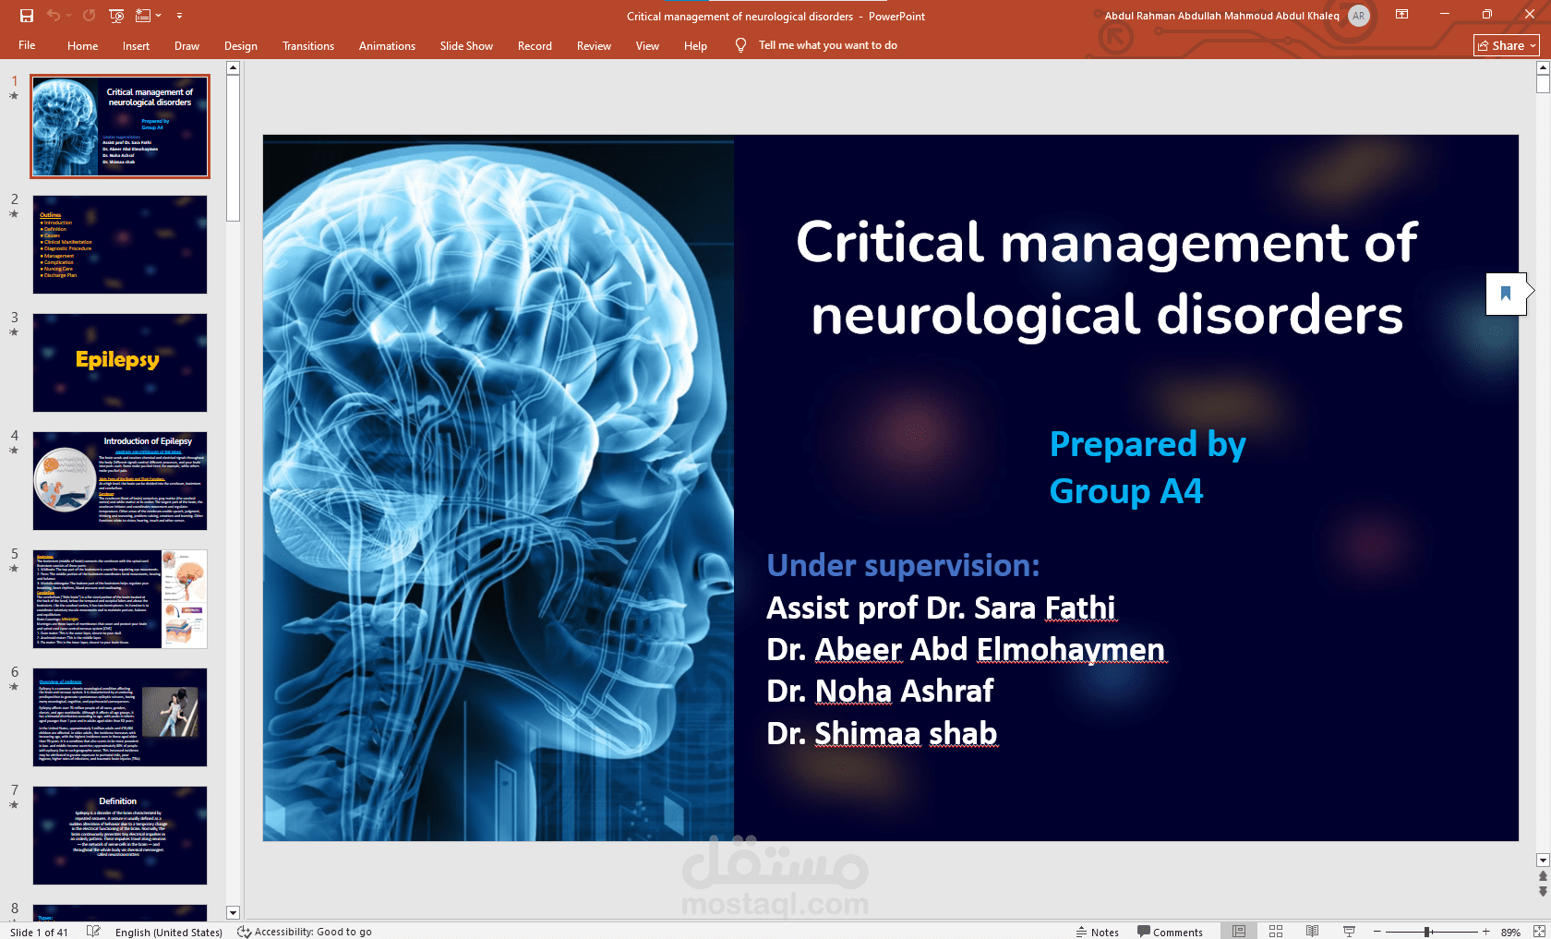Select slide 7 Definition thumbnail
This screenshot has width=1551, height=939.
pyautogui.click(x=120, y=836)
